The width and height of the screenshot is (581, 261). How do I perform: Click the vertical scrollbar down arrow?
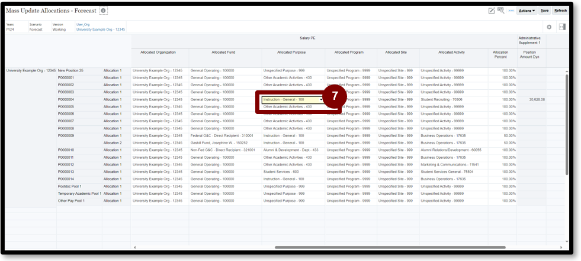click(x=567, y=242)
